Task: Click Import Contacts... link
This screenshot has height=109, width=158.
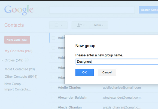Action: [18, 89]
